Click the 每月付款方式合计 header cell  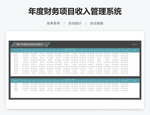pos(70,79)
